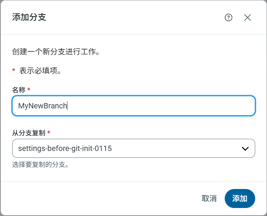The image size is (267, 216).
Task: Expand the 从分支复制 branch dropdown
Action: [133, 148]
